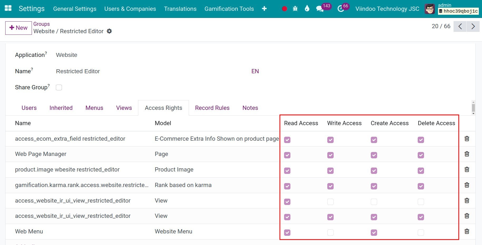This screenshot has width=482, height=245.
Task: Switch to the Menus tab
Action: tap(94, 108)
